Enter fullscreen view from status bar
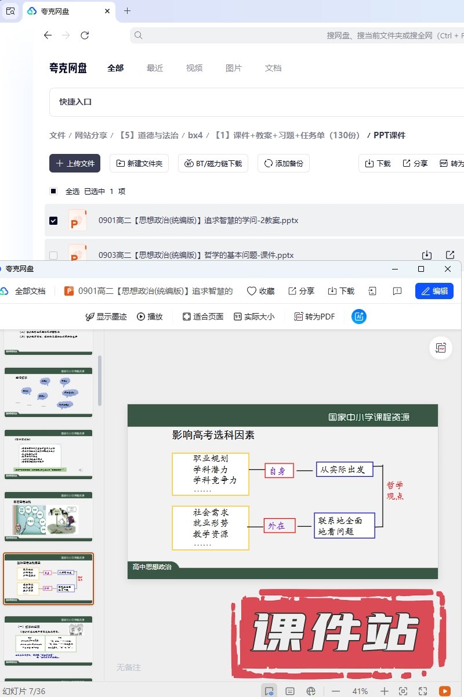 423,691
